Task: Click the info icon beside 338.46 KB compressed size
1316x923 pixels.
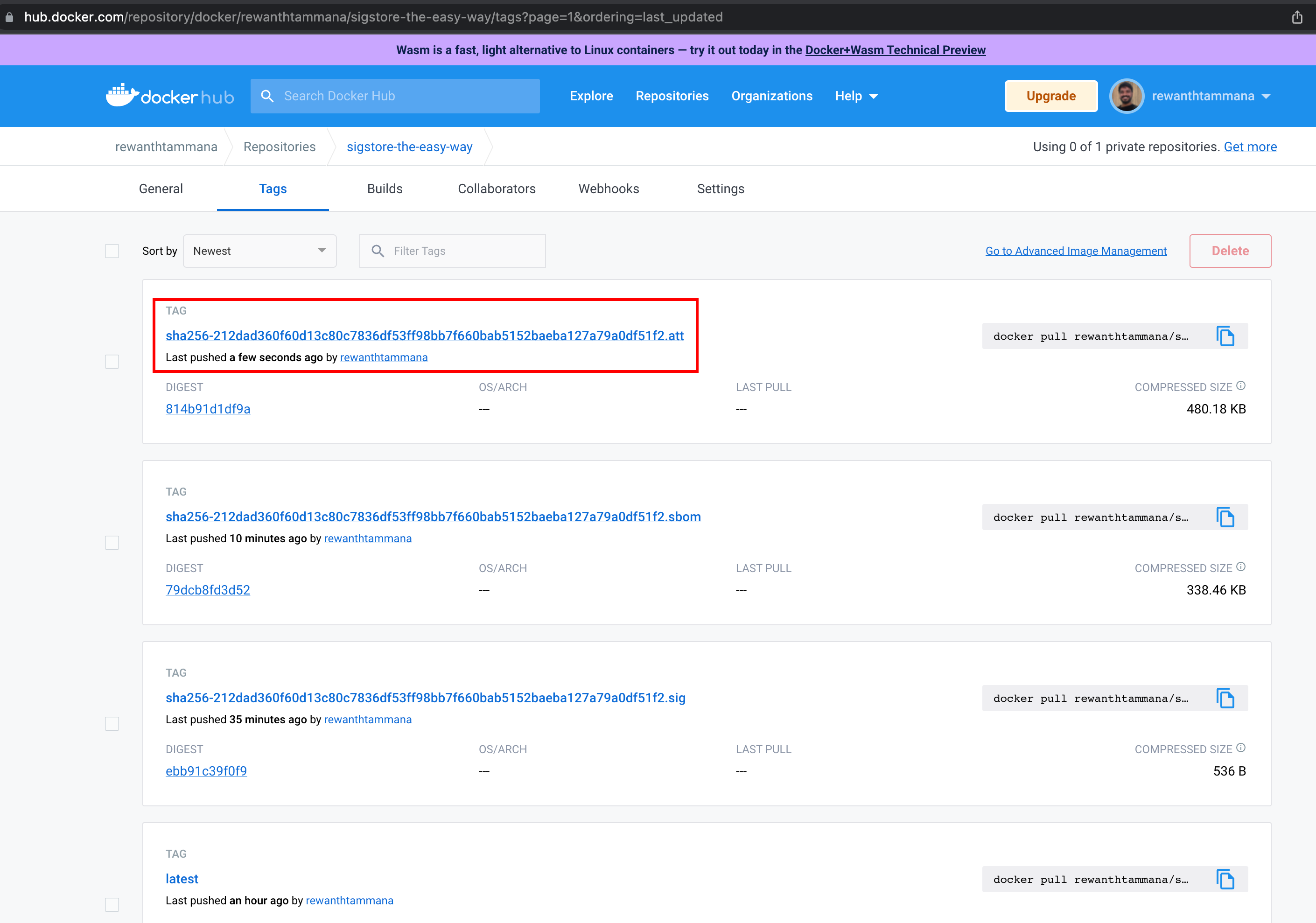Action: pyautogui.click(x=1241, y=567)
